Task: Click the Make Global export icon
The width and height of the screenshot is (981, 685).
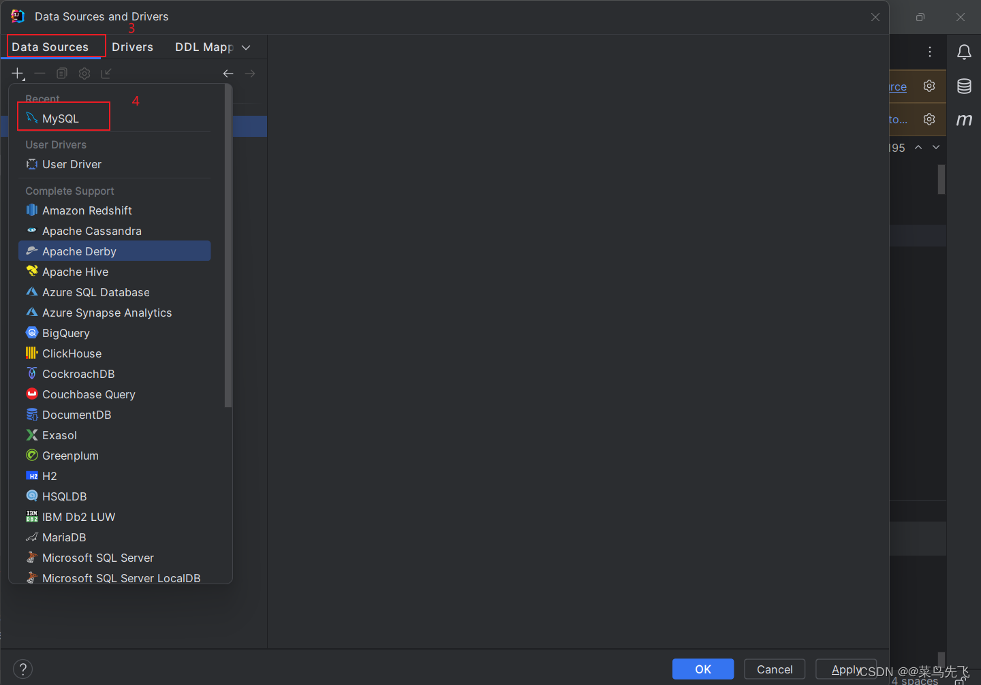Action: (106, 74)
